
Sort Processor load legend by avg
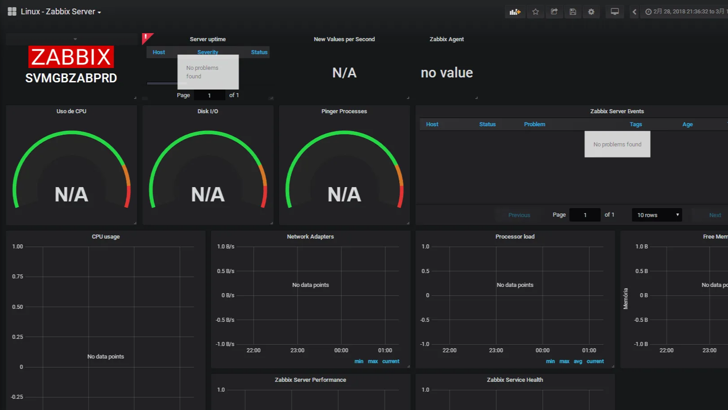click(x=578, y=362)
